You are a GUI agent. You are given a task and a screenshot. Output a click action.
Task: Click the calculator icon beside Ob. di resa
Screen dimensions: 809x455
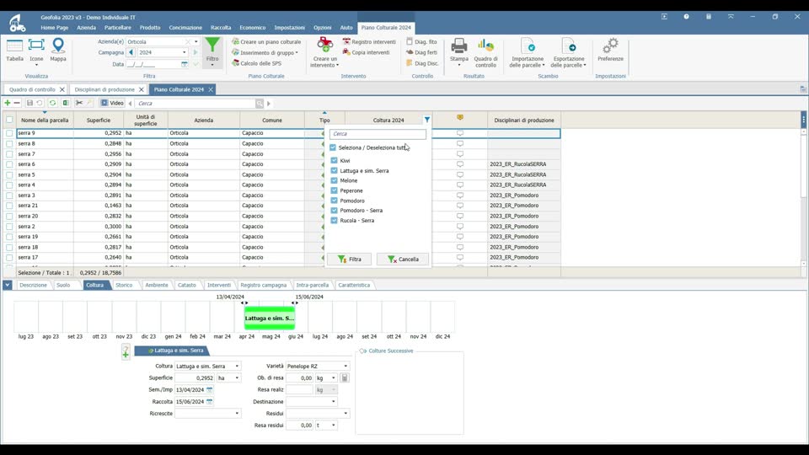345,378
